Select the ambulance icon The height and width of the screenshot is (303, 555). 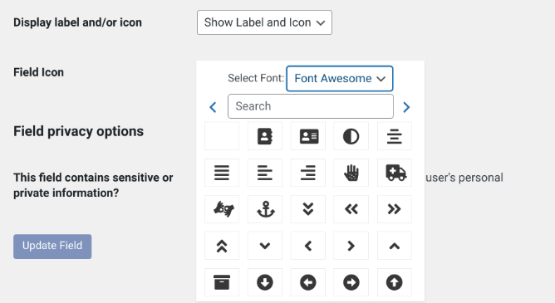395,173
